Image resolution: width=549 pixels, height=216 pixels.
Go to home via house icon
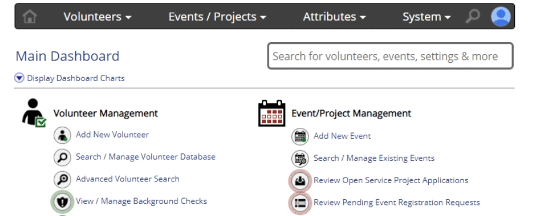pyautogui.click(x=29, y=16)
